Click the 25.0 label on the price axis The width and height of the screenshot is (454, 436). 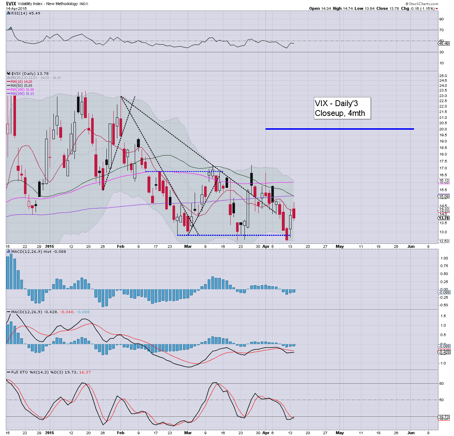tap(443, 76)
